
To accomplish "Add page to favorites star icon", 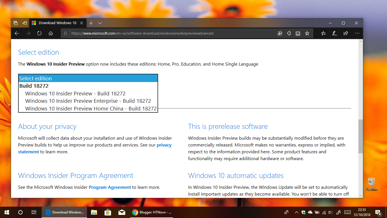I will click(307, 33).
